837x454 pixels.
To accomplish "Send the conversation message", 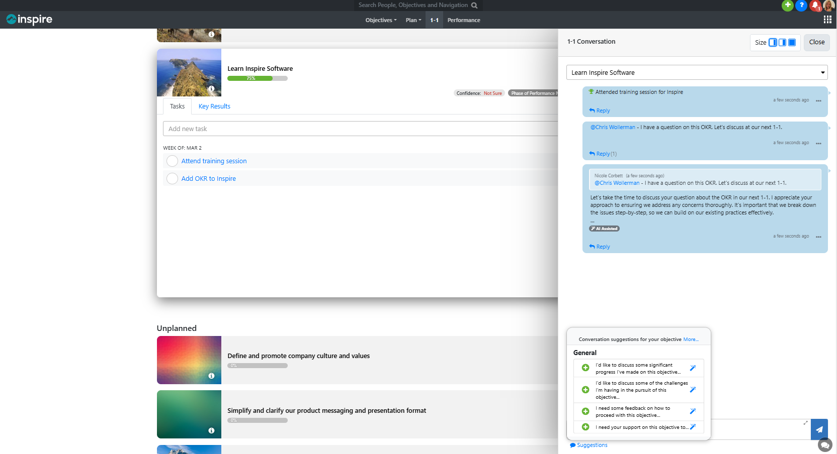I will 819,429.
